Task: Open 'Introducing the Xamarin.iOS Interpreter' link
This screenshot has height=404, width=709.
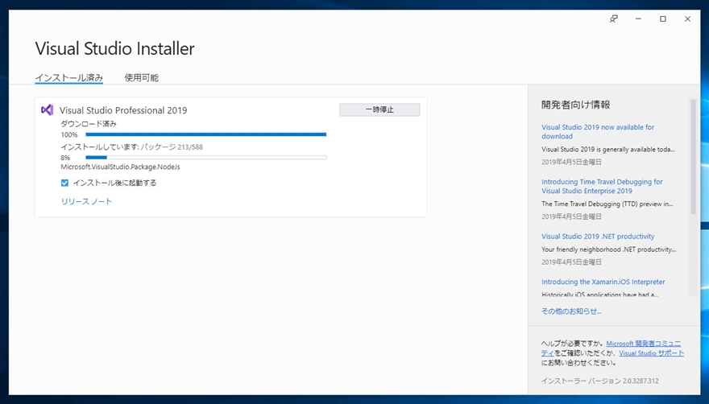Action: (603, 282)
